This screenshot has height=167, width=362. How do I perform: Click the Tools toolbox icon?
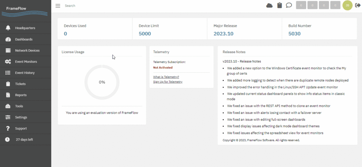pyautogui.click(x=8, y=106)
